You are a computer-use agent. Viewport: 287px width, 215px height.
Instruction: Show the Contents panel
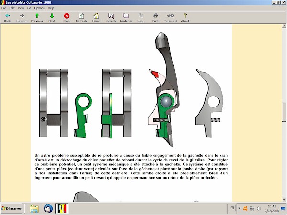(x=126, y=18)
